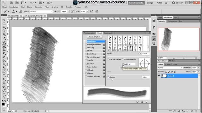Disable Glättung checkbox
This screenshot has height=113, width=202.
86,73
